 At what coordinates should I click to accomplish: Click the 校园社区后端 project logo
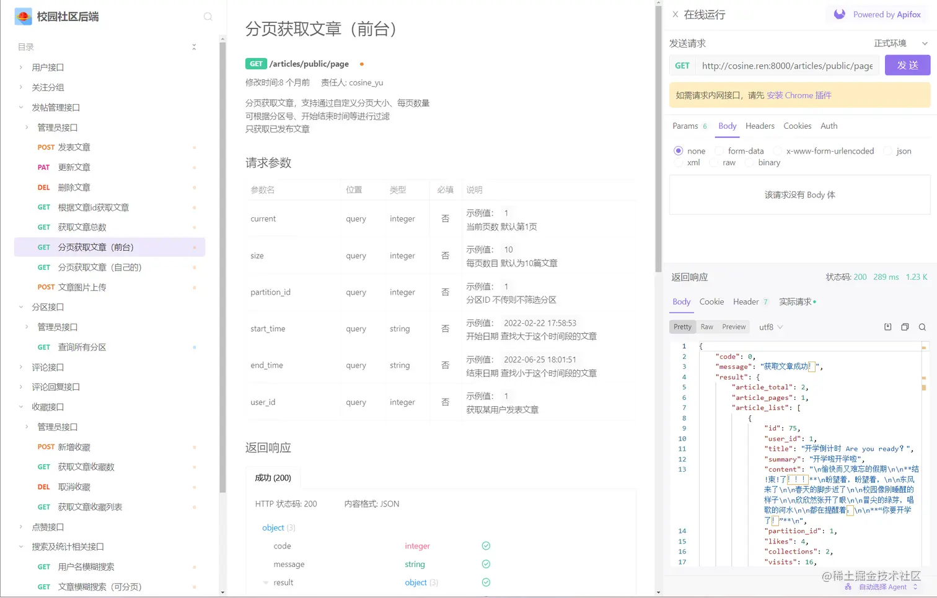coord(23,17)
